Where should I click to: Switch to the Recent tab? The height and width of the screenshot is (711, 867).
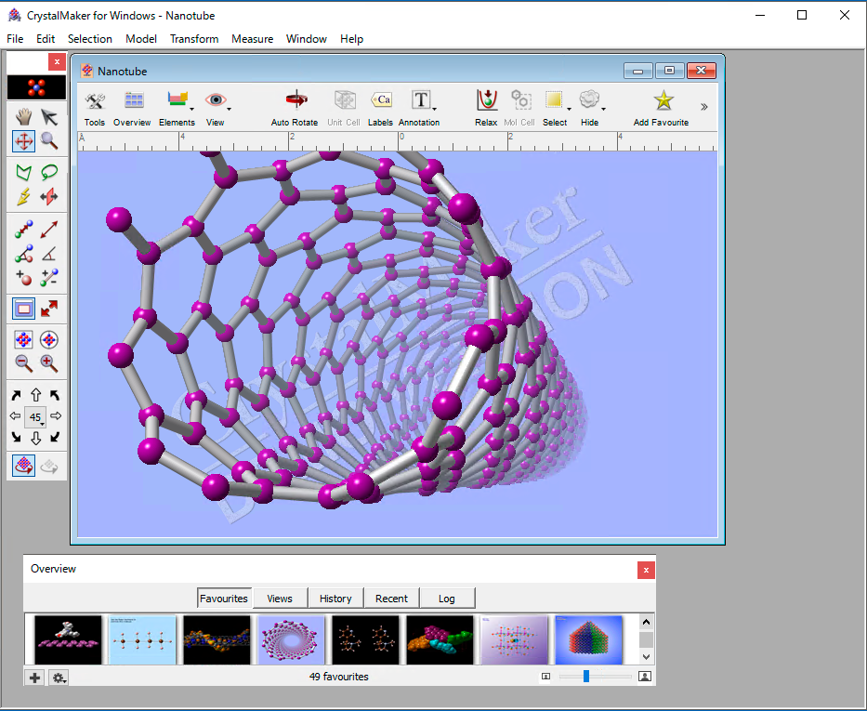pos(391,599)
